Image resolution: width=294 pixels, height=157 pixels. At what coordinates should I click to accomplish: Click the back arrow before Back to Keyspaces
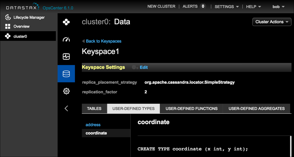pyautogui.click(x=84, y=41)
